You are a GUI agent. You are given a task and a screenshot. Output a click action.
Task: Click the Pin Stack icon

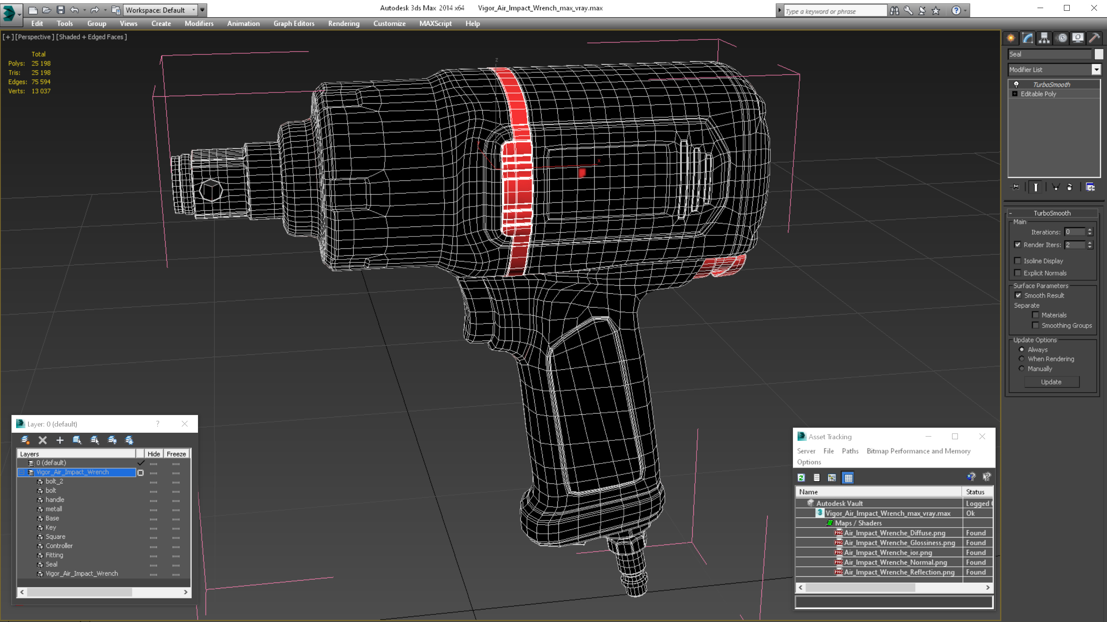coord(1016,187)
